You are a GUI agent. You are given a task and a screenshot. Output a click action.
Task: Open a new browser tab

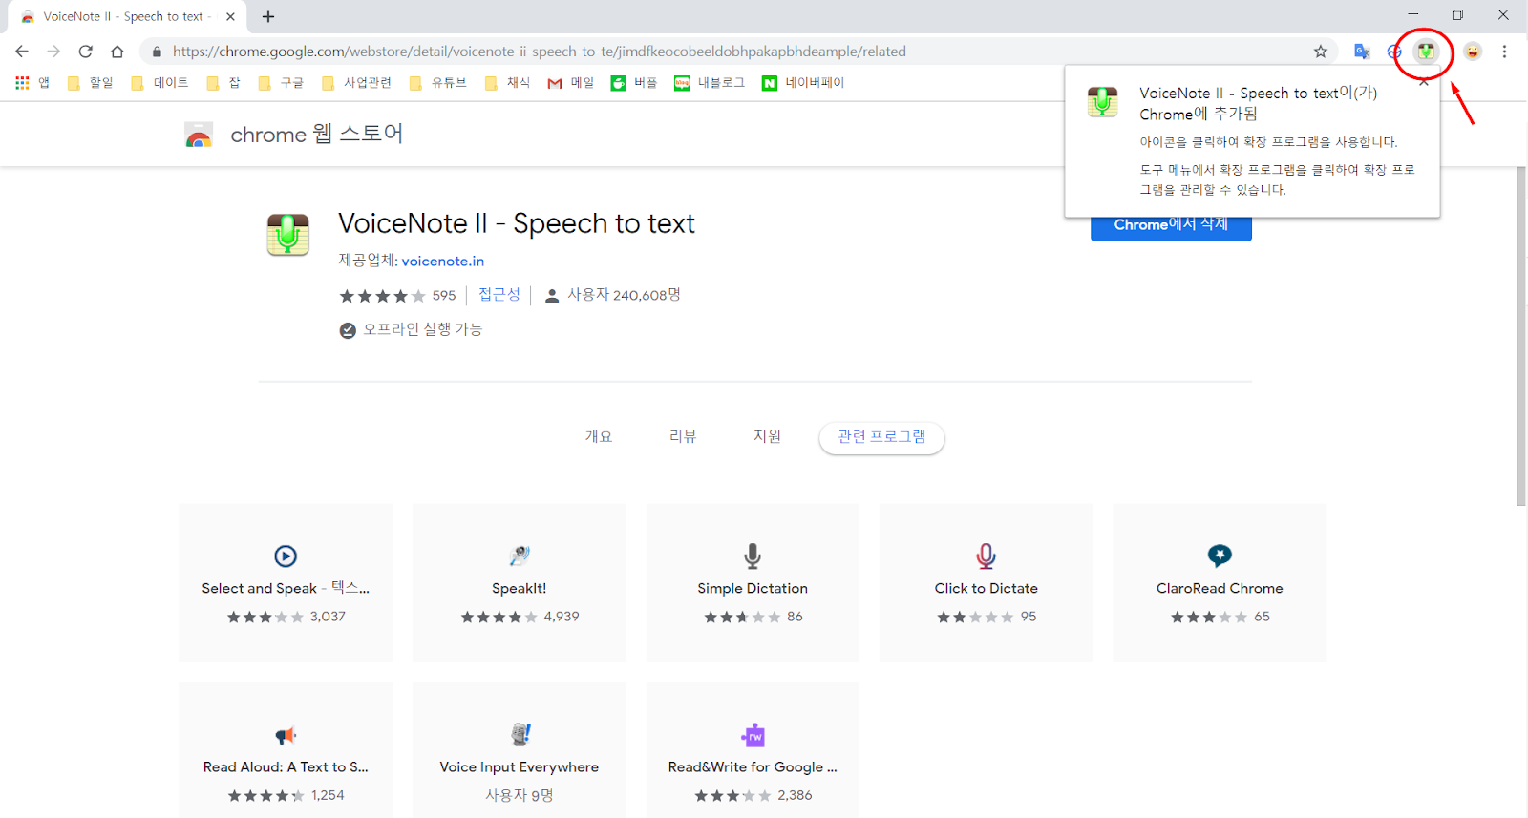pyautogui.click(x=268, y=16)
